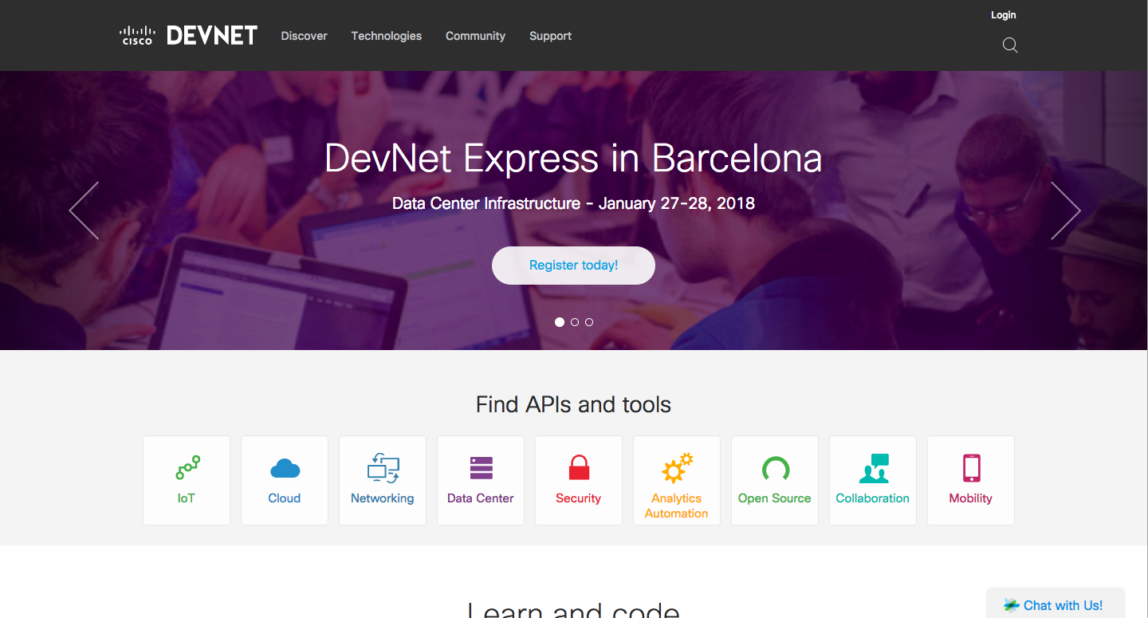This screenshot has width=1148, height=618.
Task: Click the Open Source label
Action: click(x=775, y=498)
